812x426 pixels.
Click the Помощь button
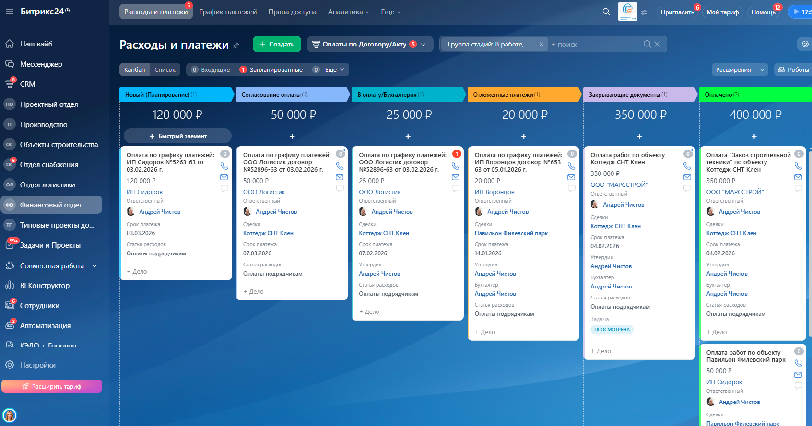pyautogui.click(x=763, y=12)
